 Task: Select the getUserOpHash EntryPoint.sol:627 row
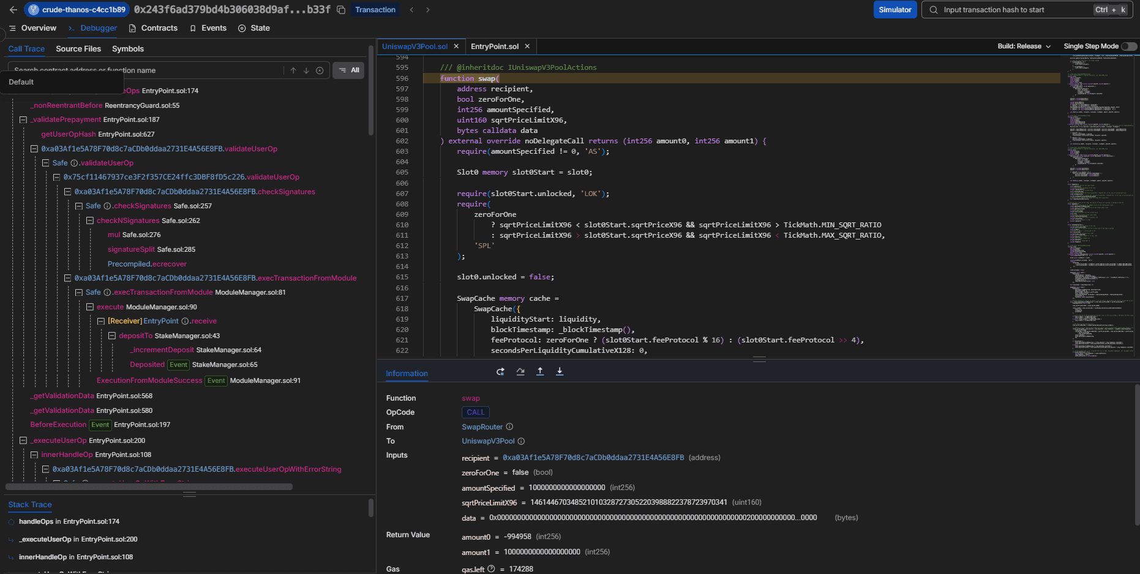pyautogui.click(x=98, y=134)
